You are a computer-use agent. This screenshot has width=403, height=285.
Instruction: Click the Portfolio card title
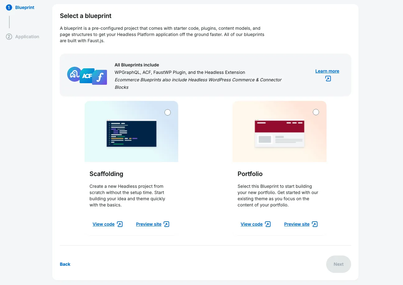250,174
